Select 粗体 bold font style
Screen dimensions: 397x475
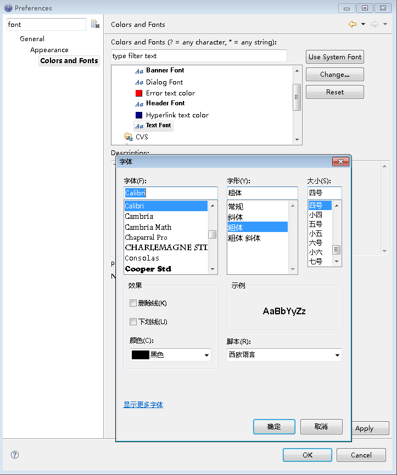point(258,227)
